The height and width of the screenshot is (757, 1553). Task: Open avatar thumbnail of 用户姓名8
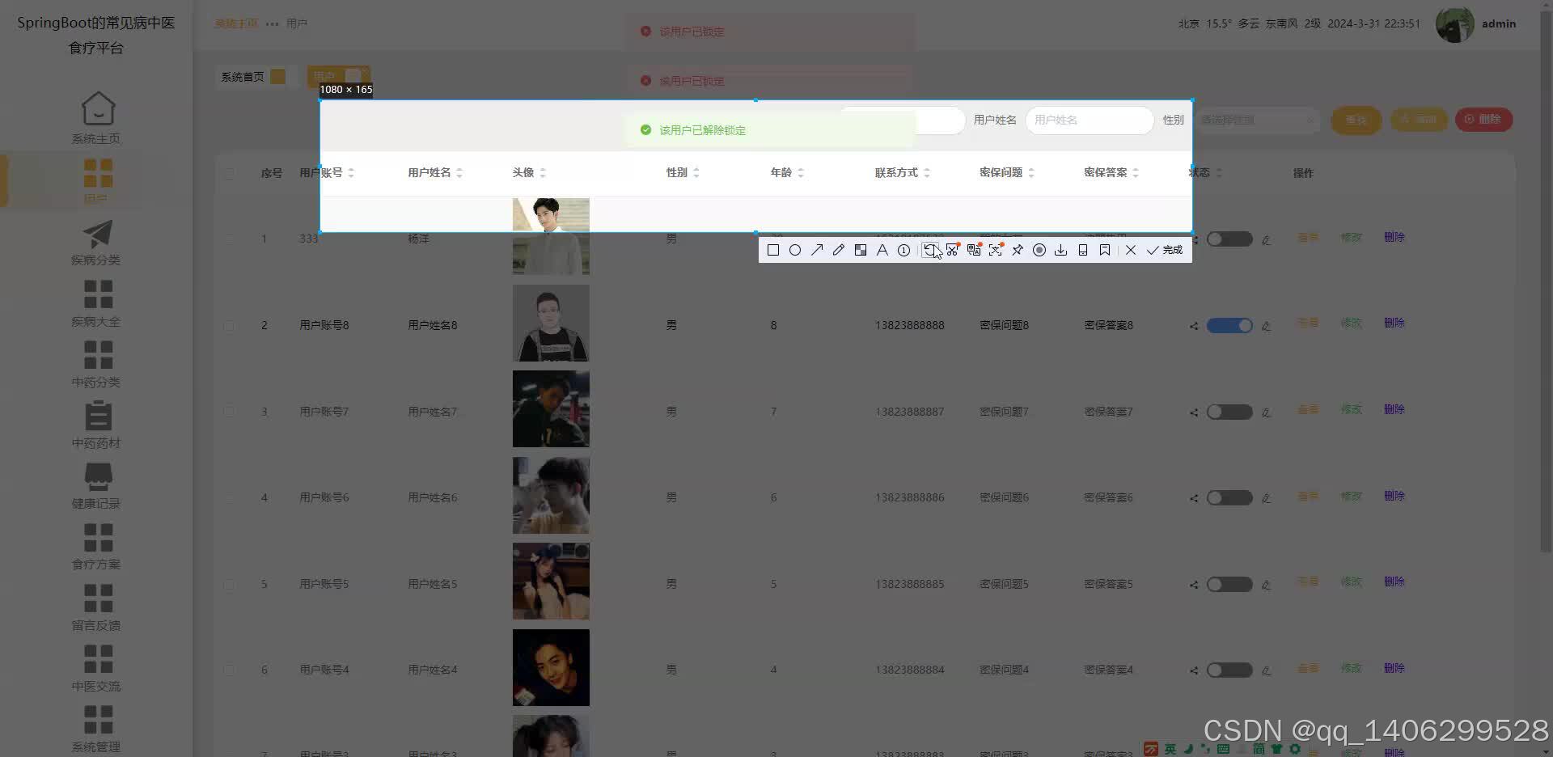pyautogui.click(x=551, y=323)
